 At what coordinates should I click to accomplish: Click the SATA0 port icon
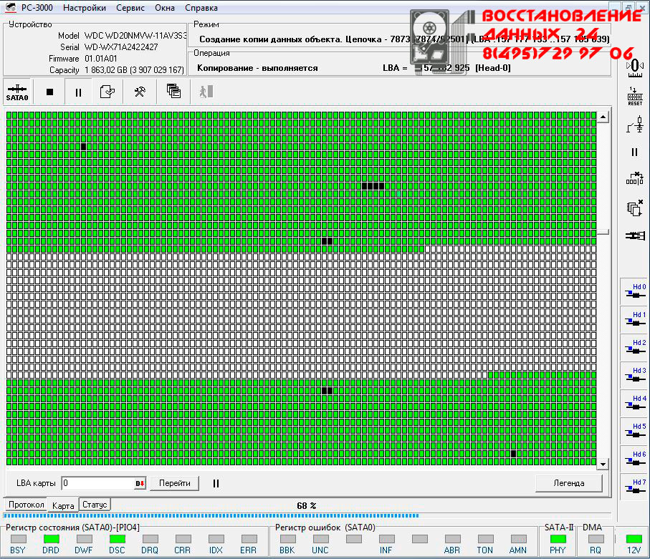tap(16, 92)
